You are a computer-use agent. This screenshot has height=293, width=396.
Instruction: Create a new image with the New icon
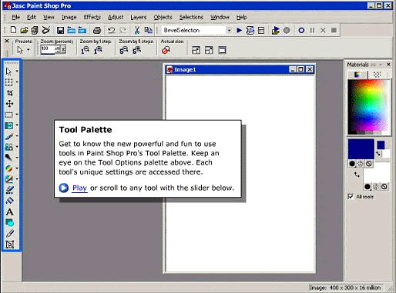point(13,30)
